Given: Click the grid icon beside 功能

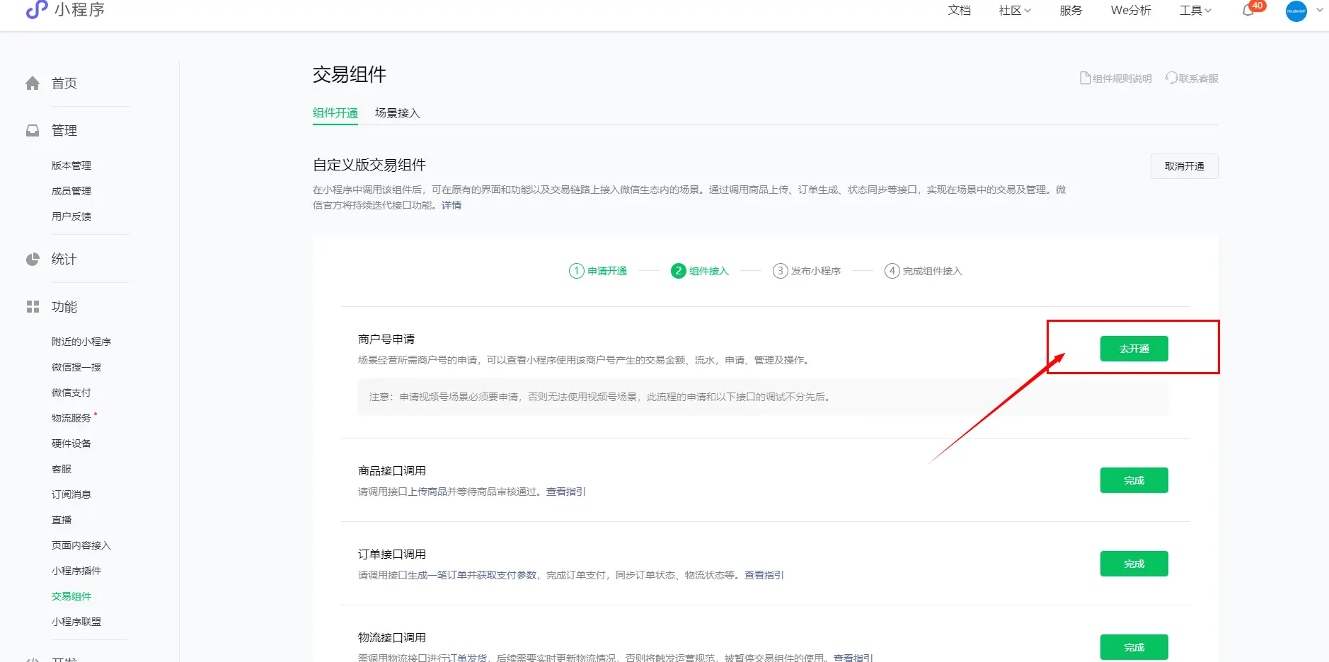Looking at the screenshot, I should tap(33, 307).
